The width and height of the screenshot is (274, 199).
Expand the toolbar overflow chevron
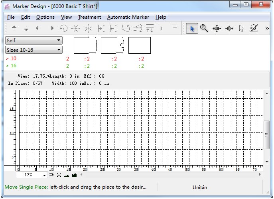[267, 29]
